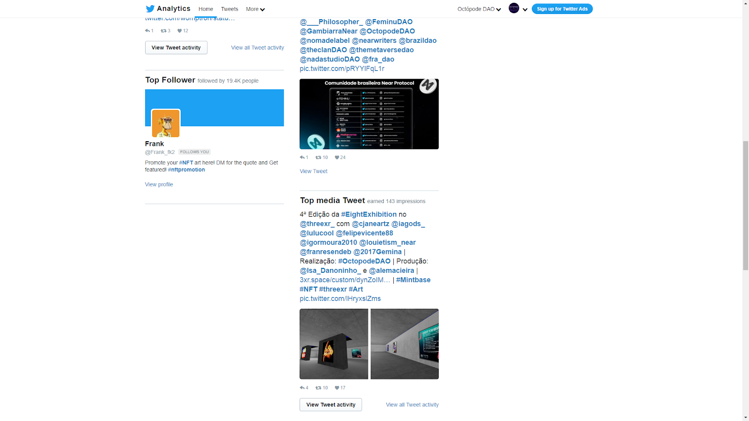Click the #Mintbase hashtag
The image size is (749, 421).
tap(413, 280)
